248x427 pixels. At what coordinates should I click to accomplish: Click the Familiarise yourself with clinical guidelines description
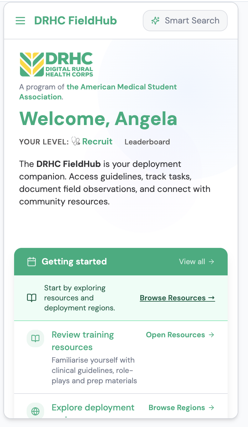click(94, 370)
